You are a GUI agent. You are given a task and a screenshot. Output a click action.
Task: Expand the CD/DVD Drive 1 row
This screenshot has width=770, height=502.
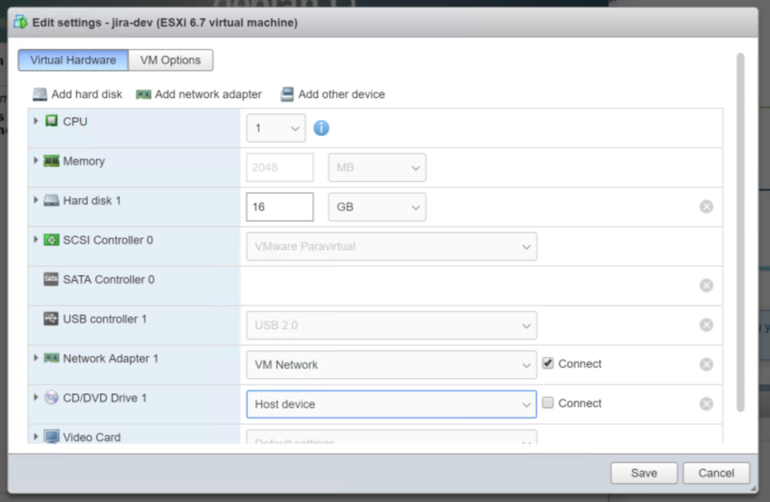[36, 398]
